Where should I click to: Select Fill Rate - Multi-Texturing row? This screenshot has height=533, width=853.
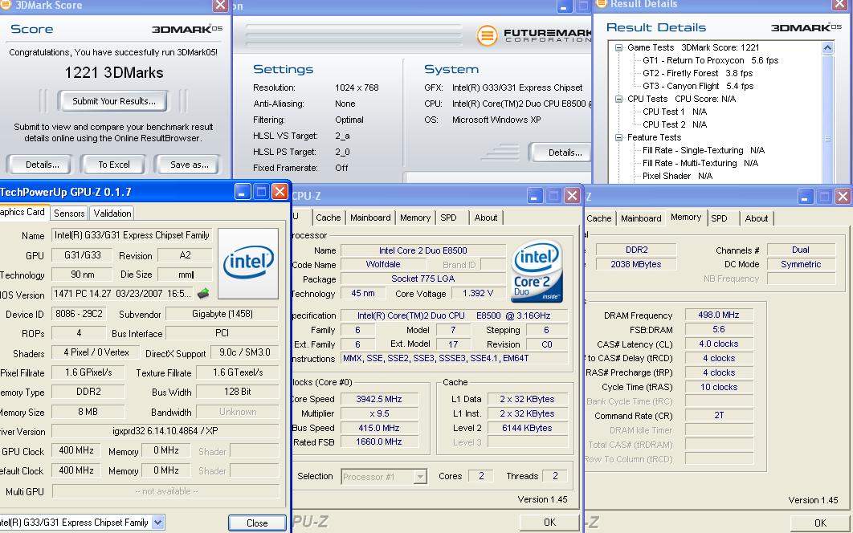tap(700, 163)
